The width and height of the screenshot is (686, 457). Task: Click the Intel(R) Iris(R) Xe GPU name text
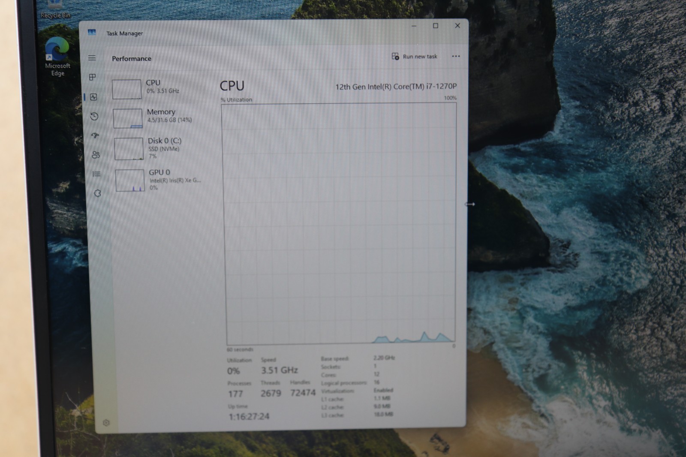pyautogui.click(x=175, y=180)
